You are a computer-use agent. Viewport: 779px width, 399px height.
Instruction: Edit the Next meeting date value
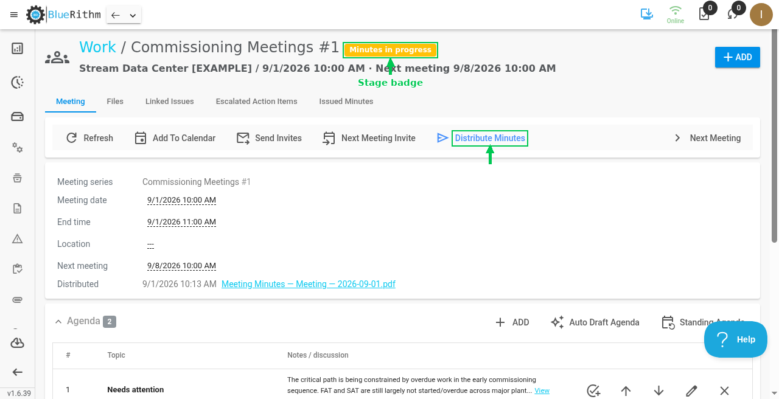pyautogui.click(x=181, y=266)
